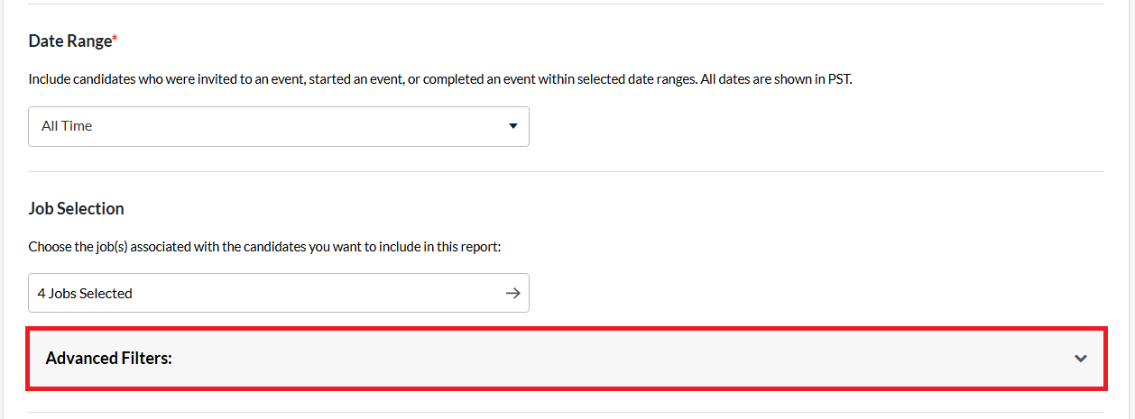Click the chevron icon on the Advanced Filters bar
This screenshot has height=419, width=1135.
click(x=1080, y=359)
